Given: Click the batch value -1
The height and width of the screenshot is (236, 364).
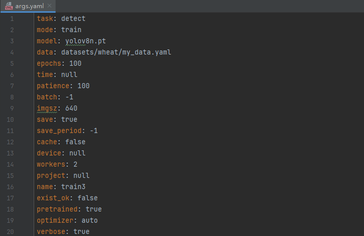Looking at the screenshot, I should coord(69,97).
